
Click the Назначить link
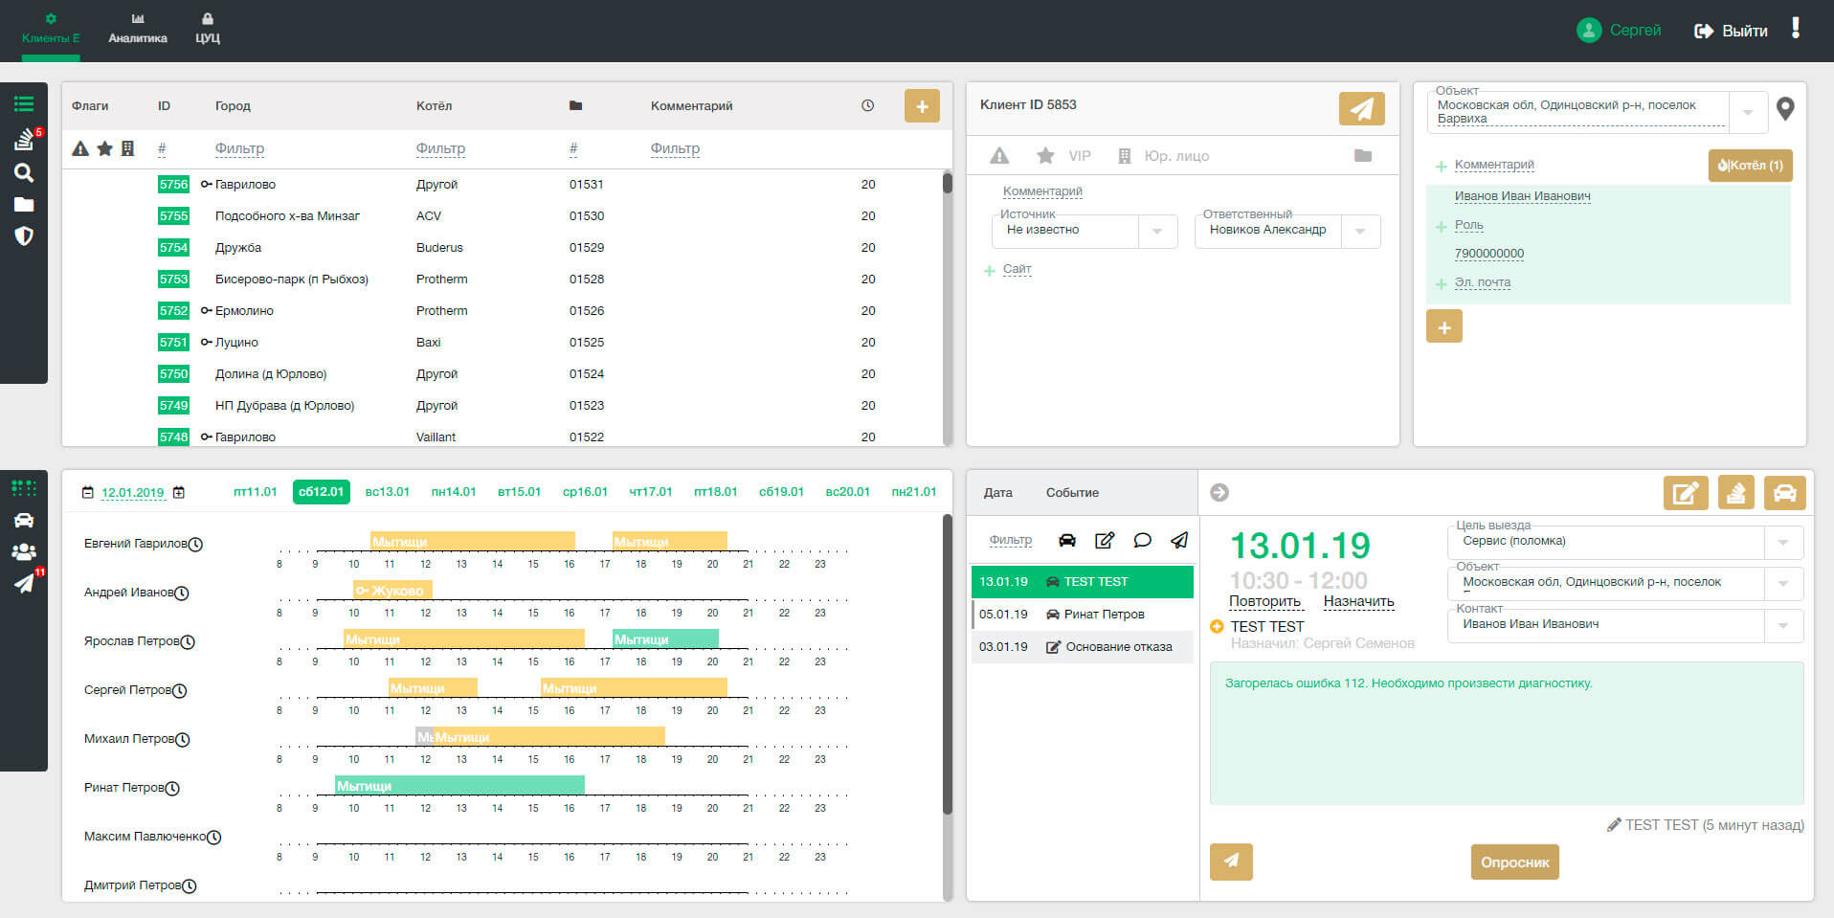pos(1358,602)
